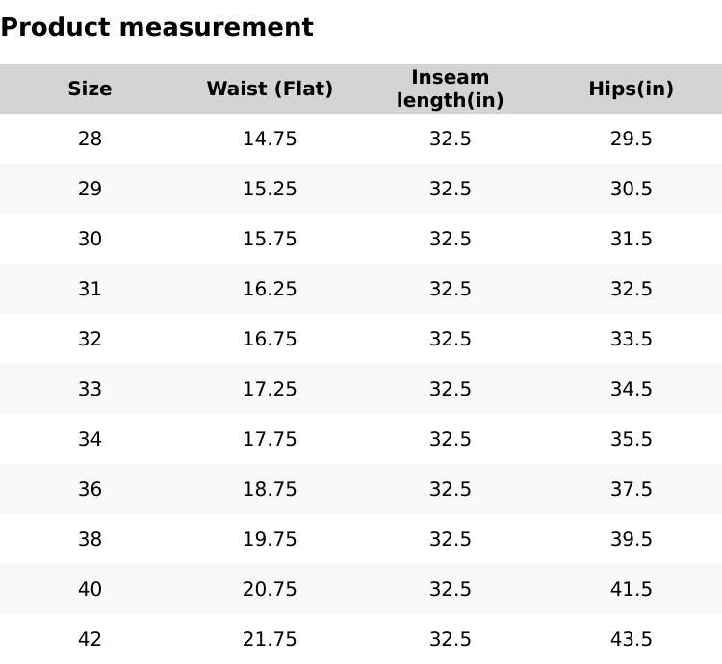Screen dimensions: 722x664
Task: Select the 15.25 waist value for size 29
Action: pos(270,189)
